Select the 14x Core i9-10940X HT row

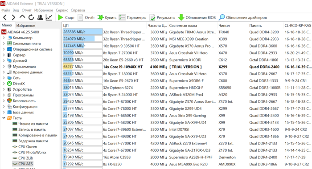(187, 67)
